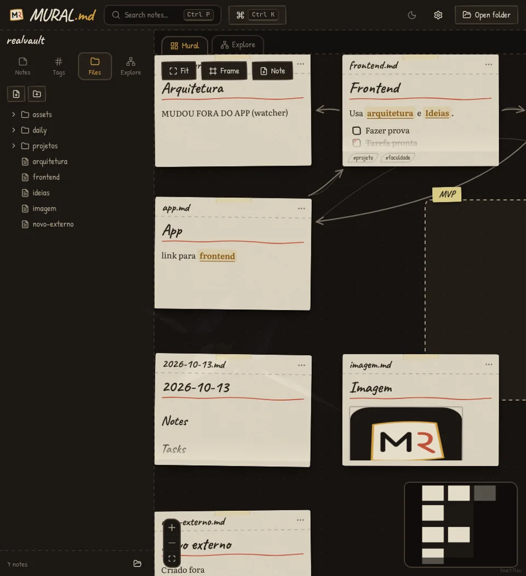Image resolution: width=526 pixels, height=576 pixels.
Task: Click the Arquitetura card heading
Action: click(193, 89)
